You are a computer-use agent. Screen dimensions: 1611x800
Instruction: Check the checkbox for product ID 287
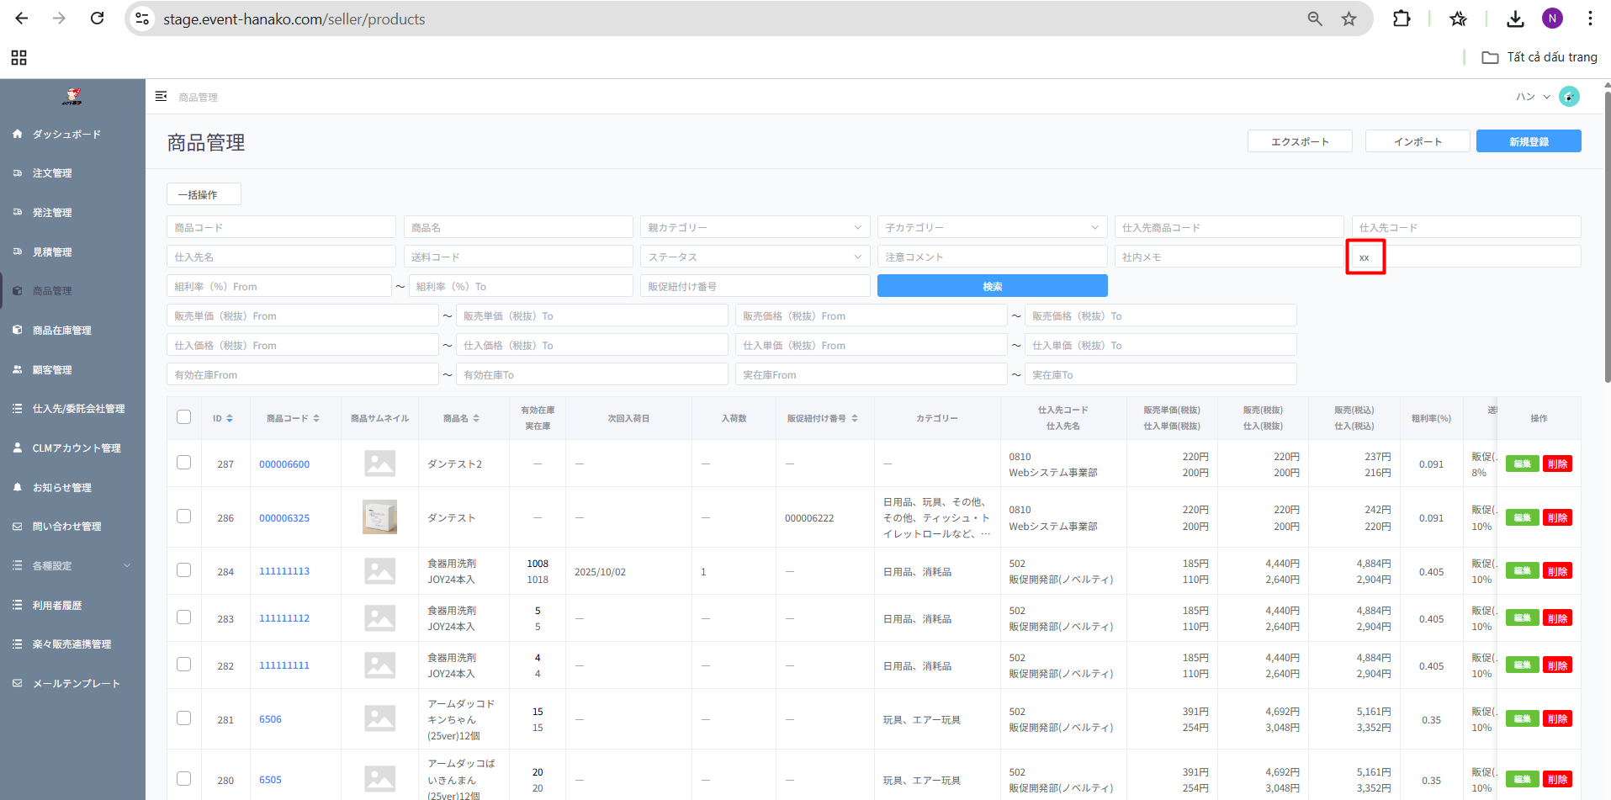pos(184,463)
